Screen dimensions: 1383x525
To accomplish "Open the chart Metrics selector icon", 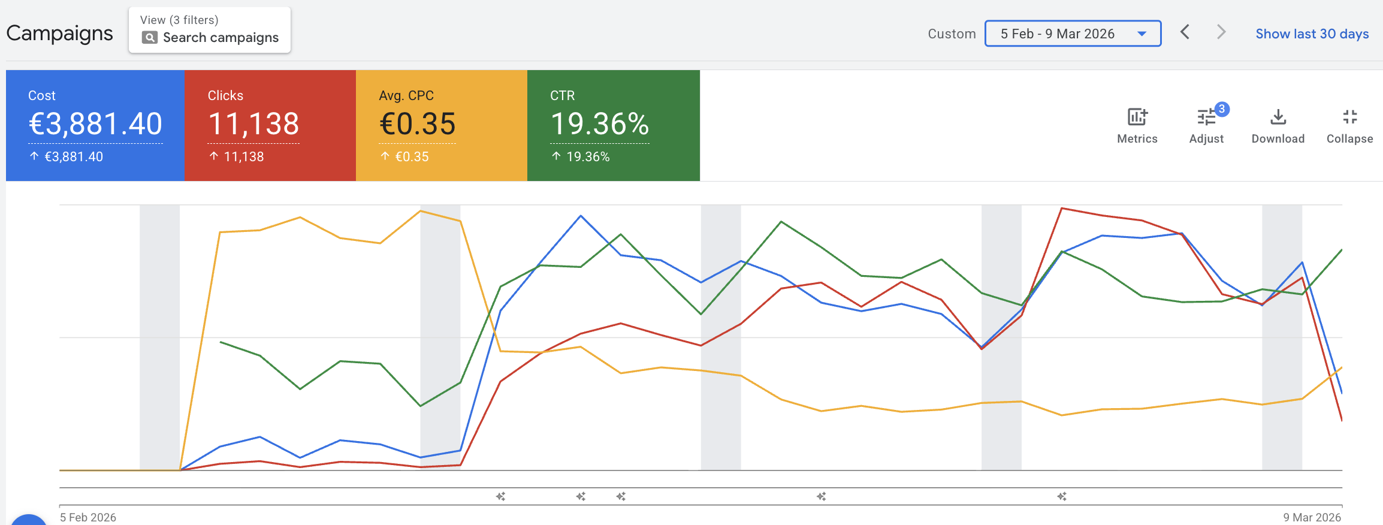I will [x=1137, y=117].
